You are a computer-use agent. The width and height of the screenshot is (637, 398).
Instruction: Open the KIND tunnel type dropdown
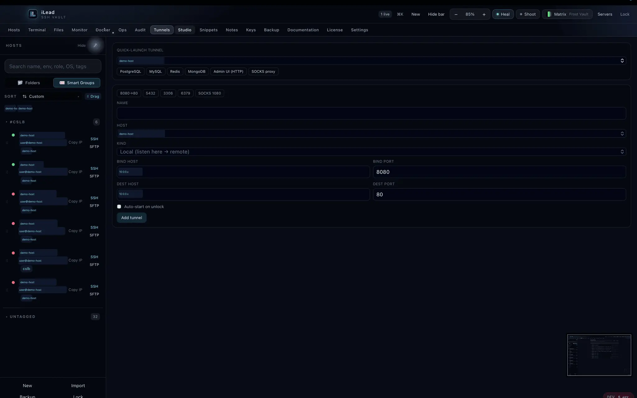[x=371, y=152]
